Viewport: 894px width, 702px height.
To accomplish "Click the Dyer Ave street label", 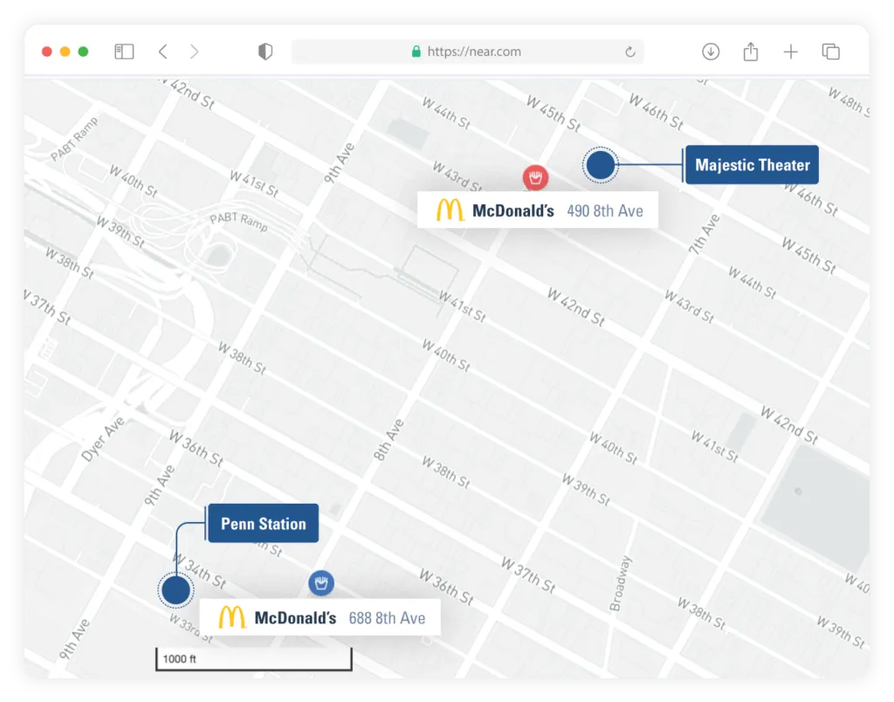I will 103,439.
